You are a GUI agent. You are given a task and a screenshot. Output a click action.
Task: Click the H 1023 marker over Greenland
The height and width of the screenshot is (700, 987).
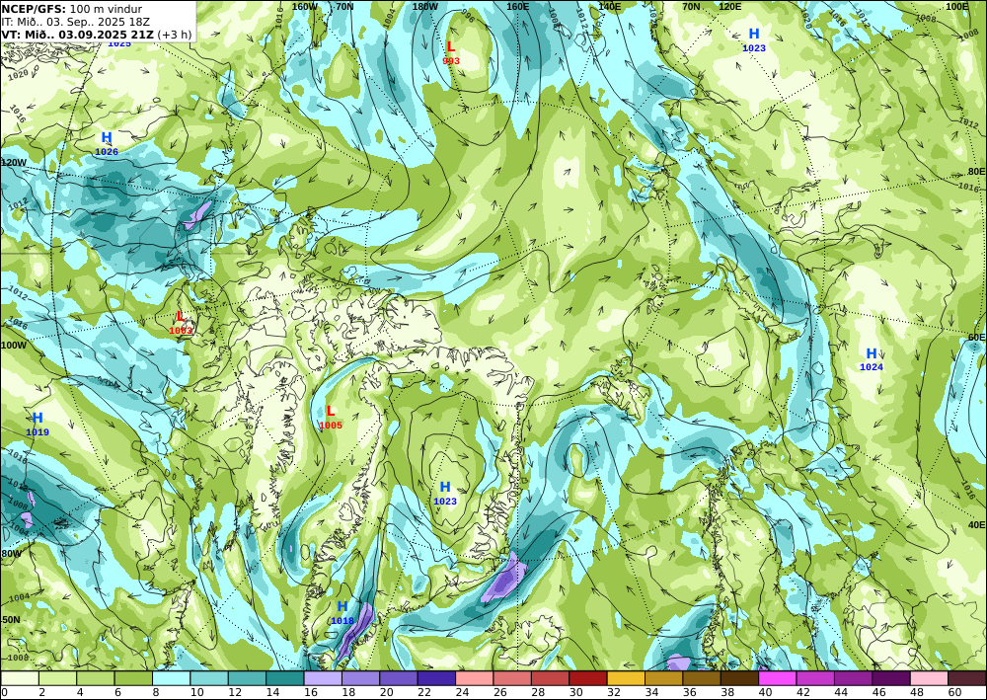[x=445, y=487]
